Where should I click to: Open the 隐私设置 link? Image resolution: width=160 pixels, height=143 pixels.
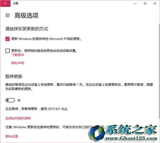[x=12, y=136]
